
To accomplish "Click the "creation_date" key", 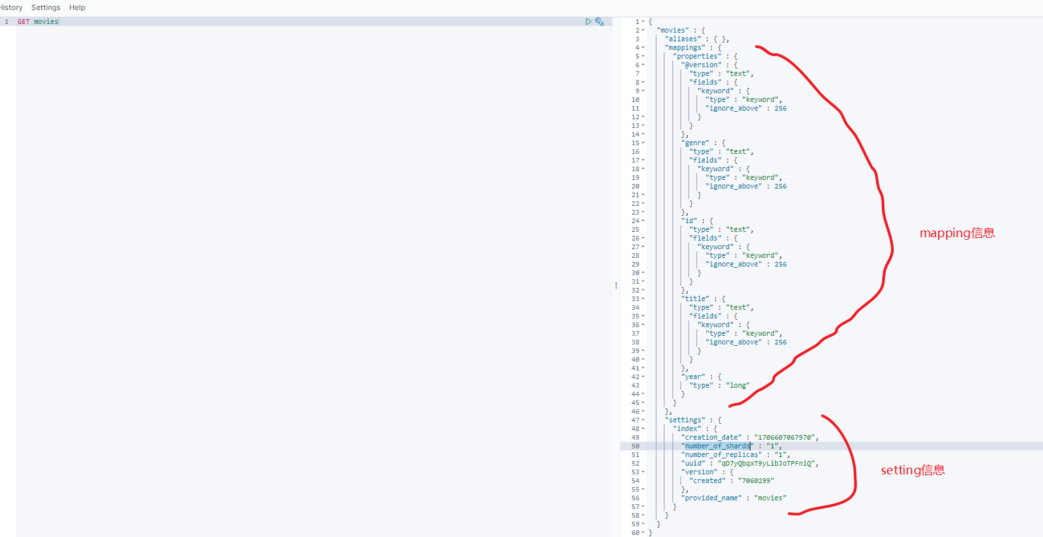I will click(x=711, y=437).
